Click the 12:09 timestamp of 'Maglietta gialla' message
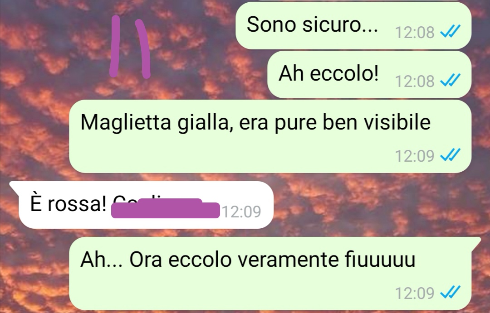 [414, 156]
